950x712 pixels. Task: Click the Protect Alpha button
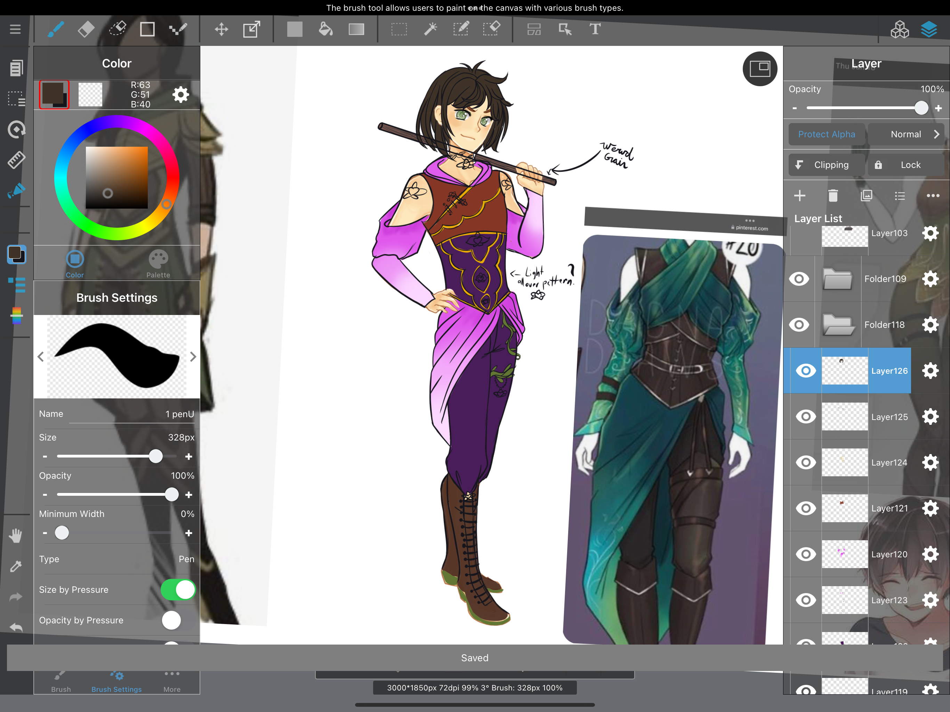click(x=826, y=135)
